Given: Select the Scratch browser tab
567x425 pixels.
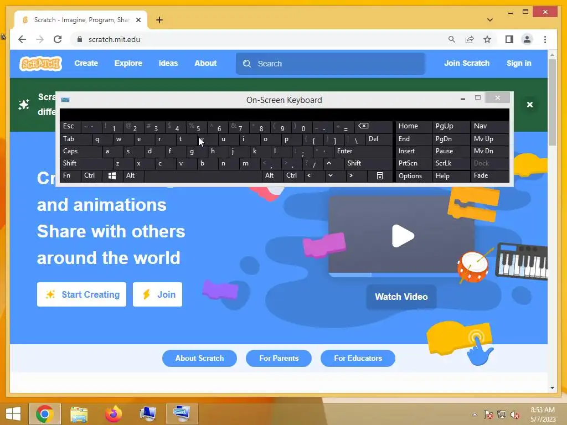Looking at the screenshot, I should click(x=81, y=20).
